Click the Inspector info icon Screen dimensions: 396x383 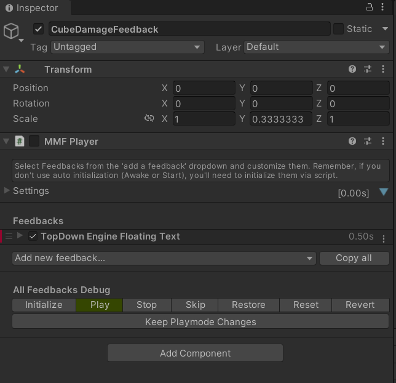(x=9, y=8)
